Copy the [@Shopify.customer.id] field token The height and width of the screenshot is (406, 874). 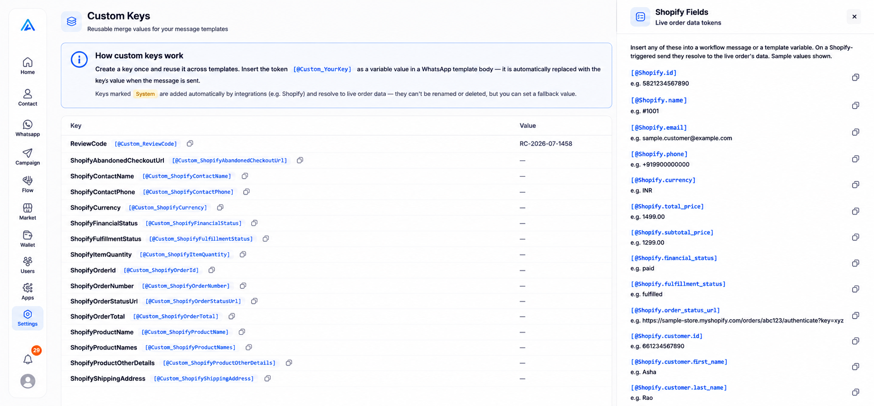(x=855, y=341)
